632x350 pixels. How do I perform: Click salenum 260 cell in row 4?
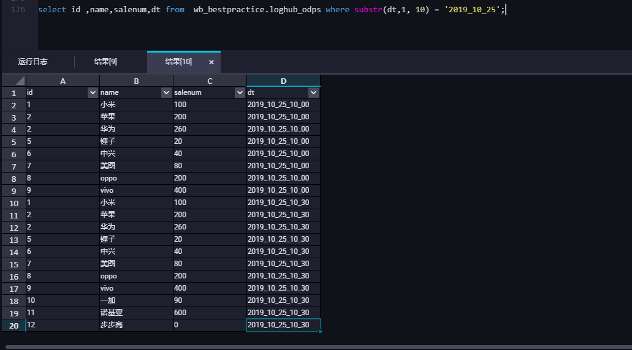click(210, 129)
